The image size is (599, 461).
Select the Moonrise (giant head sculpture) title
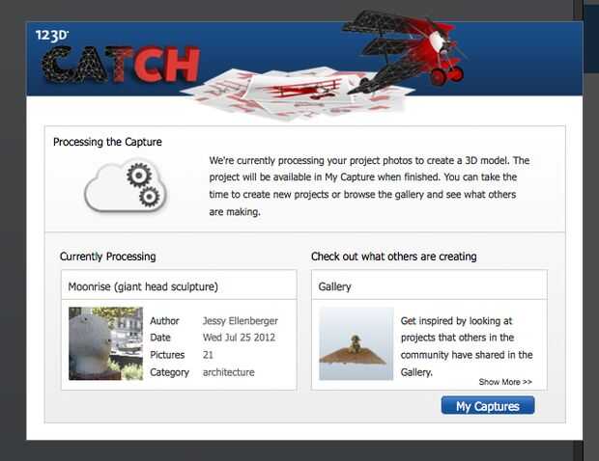(x=143, y=286)
